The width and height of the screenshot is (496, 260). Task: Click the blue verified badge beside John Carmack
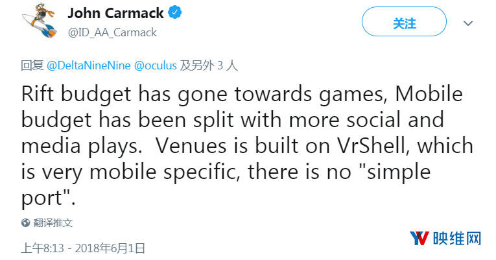(x=174, y=13)
